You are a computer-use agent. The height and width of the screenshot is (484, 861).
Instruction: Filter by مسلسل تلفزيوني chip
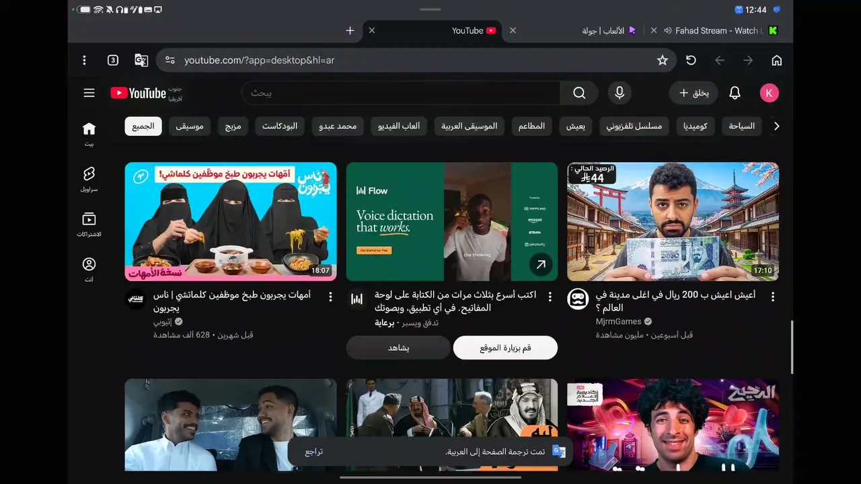point(634,126)
